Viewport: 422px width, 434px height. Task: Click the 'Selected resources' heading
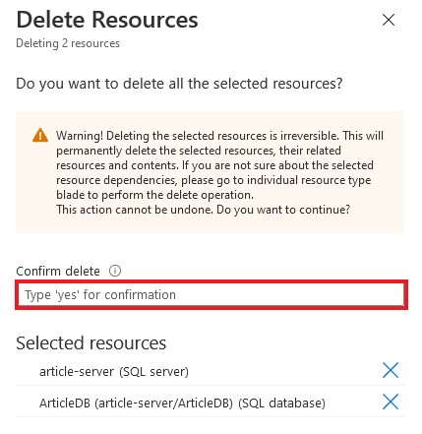coord(91,343)
